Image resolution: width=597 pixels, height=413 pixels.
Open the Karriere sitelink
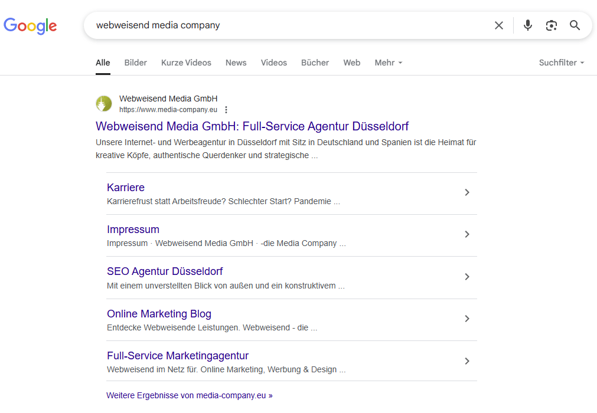[126, 188]
